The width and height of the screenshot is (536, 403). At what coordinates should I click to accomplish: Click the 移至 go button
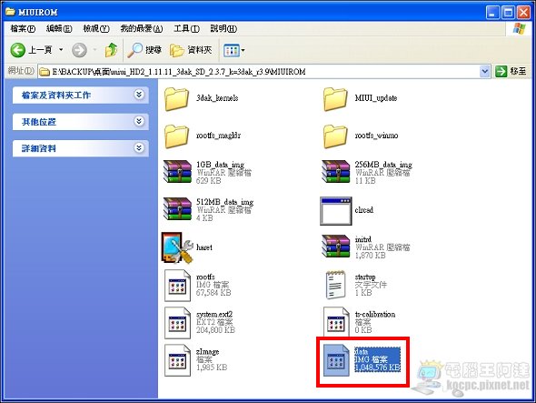tap(511, 71)
